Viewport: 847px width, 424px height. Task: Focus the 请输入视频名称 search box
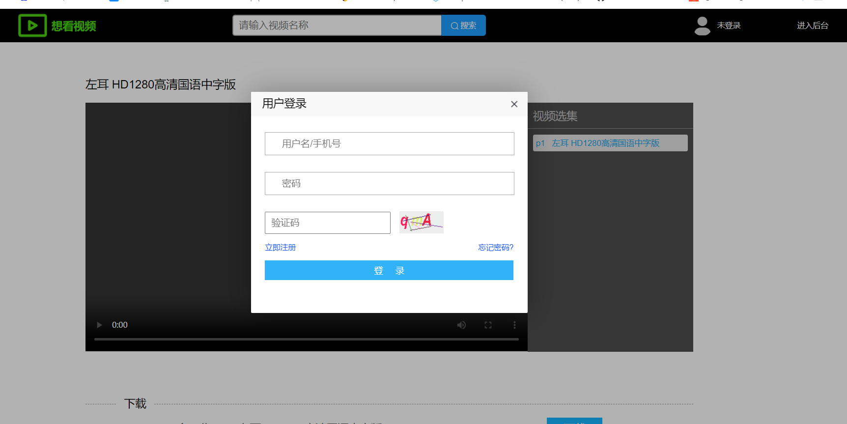(x=337, y=26)
